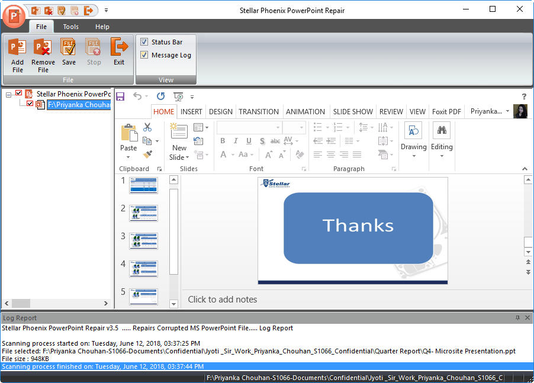This screenshot has width=534, height=383.
Task: Click the 'Click to add notes' area
Action: tap(223, 300)
